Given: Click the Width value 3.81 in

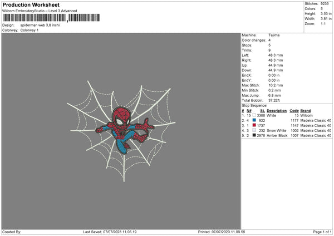Looking at the screenshot, I should click(326, 19).
